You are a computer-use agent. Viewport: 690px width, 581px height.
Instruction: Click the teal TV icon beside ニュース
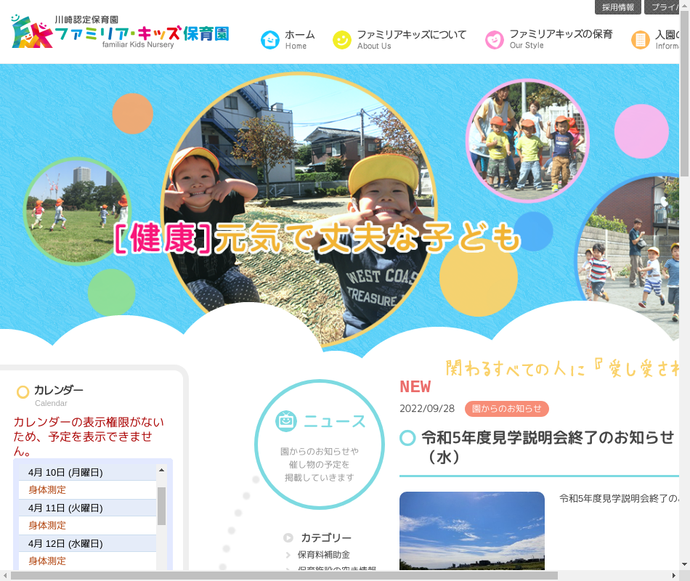286,420
